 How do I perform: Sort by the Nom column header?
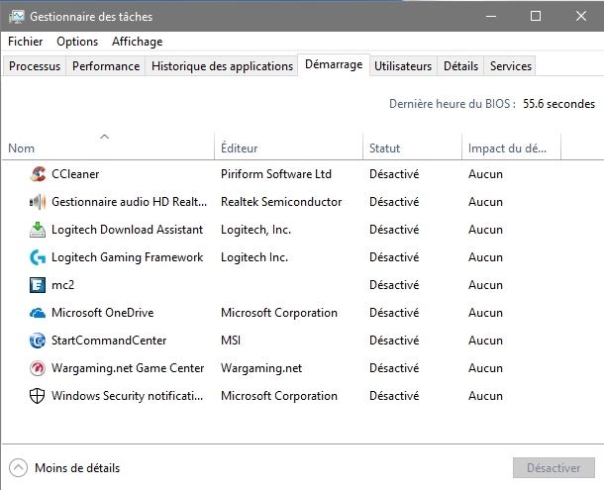click(108, 147)
